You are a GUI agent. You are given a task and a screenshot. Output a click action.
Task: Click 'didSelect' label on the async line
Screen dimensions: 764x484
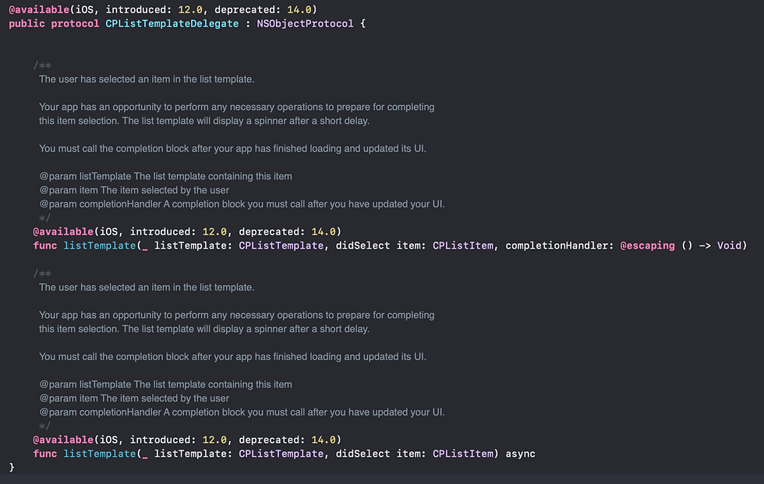363,454
